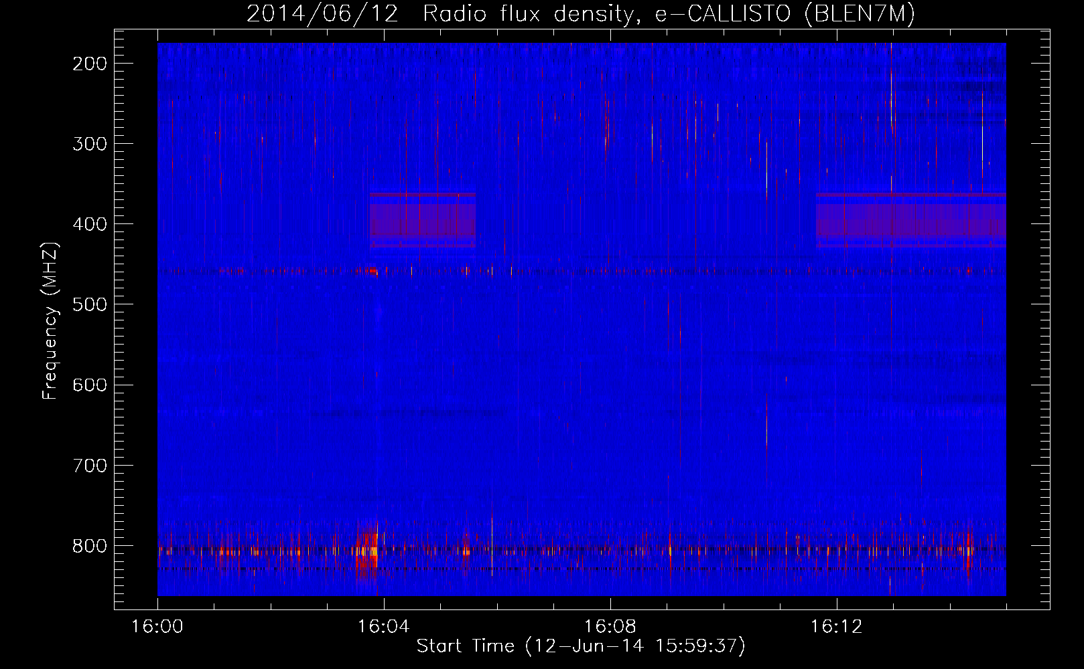Click the bright burst at 800 MHz before 16:04

[368, 550]
